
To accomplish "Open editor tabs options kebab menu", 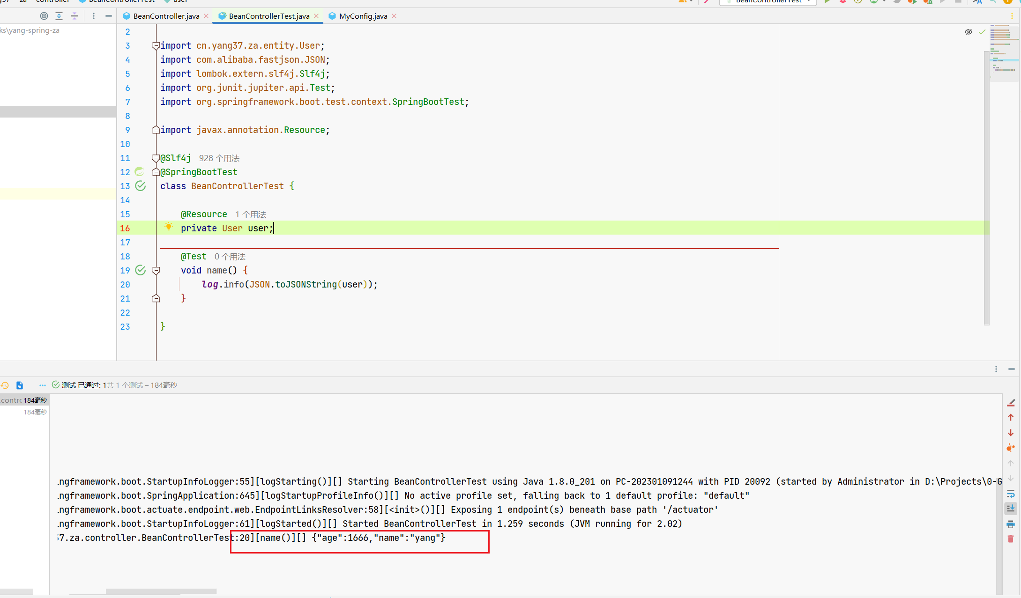I will click(1012, 16).
